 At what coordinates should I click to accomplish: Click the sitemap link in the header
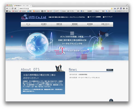pyautogui.click(x=107, y=17)
